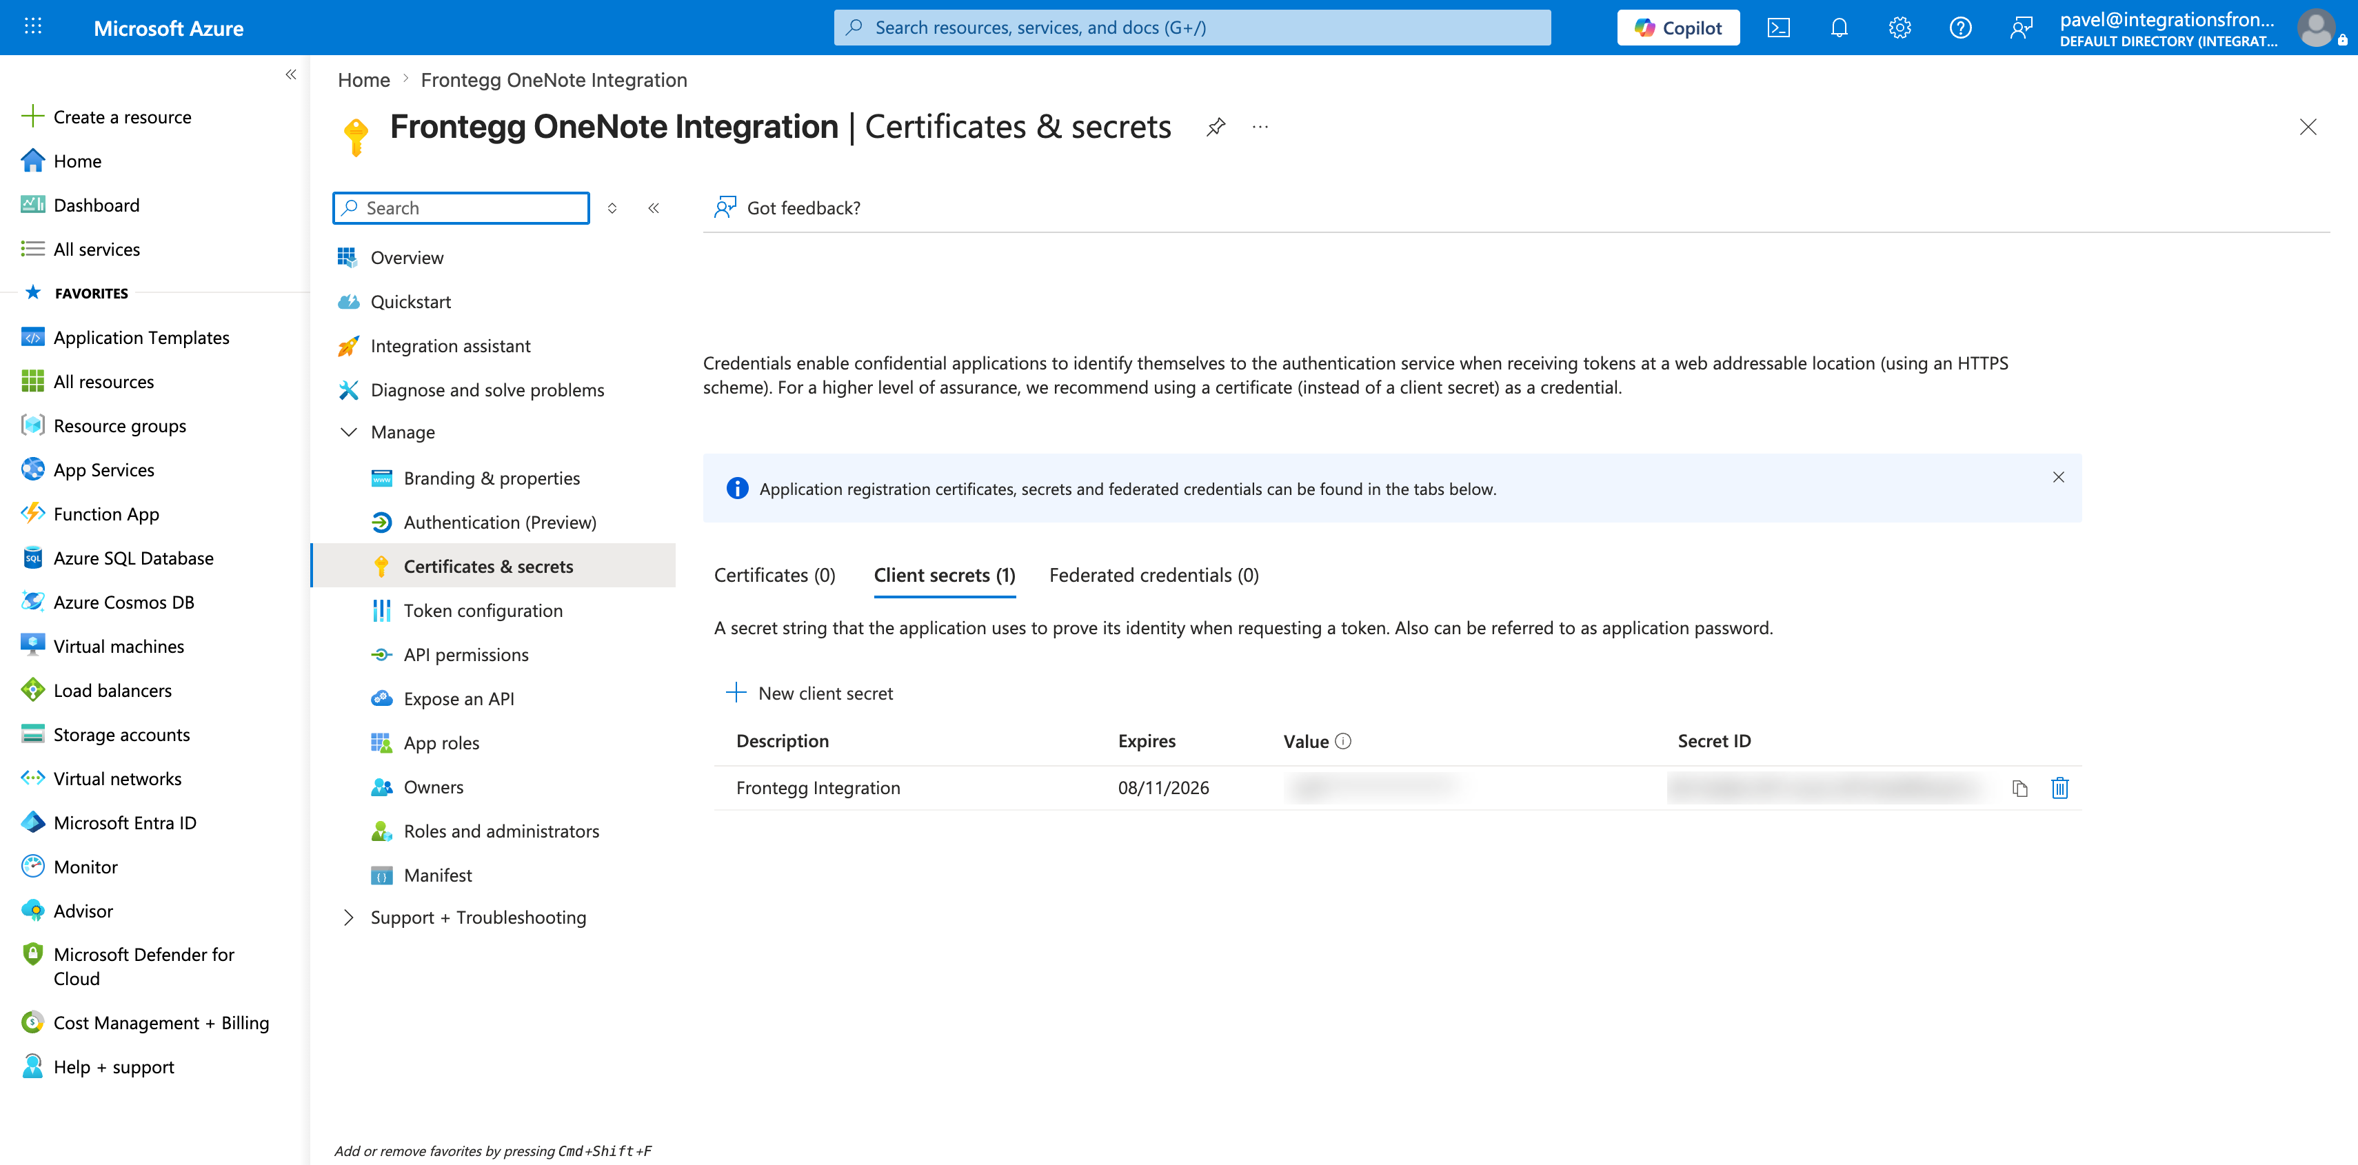Open the help question mark menu
This screenshot has width=2358, height=1165.
tap(1959, 28)
